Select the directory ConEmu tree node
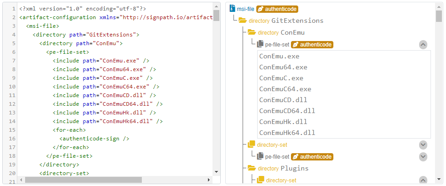This screenshot has width=446, height=186. (281, 33)
